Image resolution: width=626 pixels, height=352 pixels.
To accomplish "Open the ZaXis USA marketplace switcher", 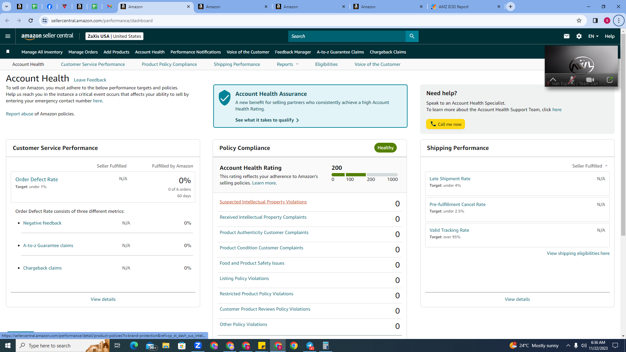I will point(114,36).
